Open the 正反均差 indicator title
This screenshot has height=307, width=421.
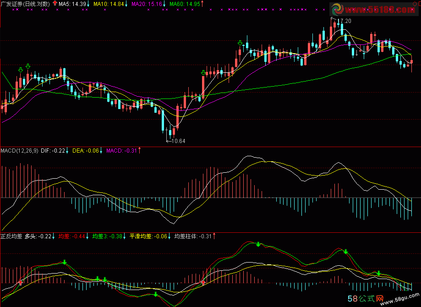tap(11, 236)
